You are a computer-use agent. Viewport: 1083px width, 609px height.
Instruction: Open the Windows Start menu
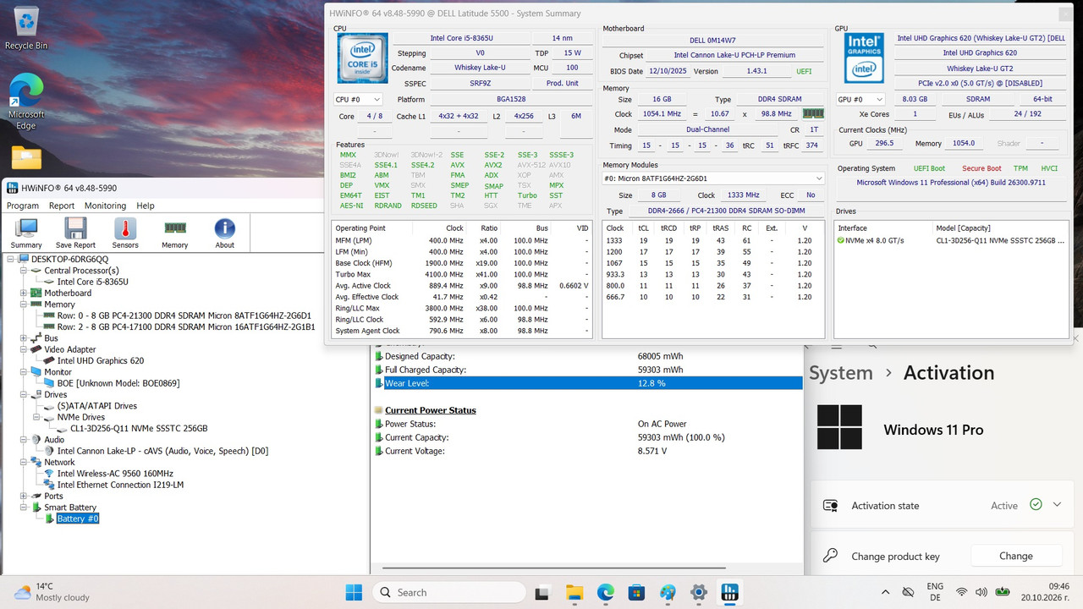354,592
